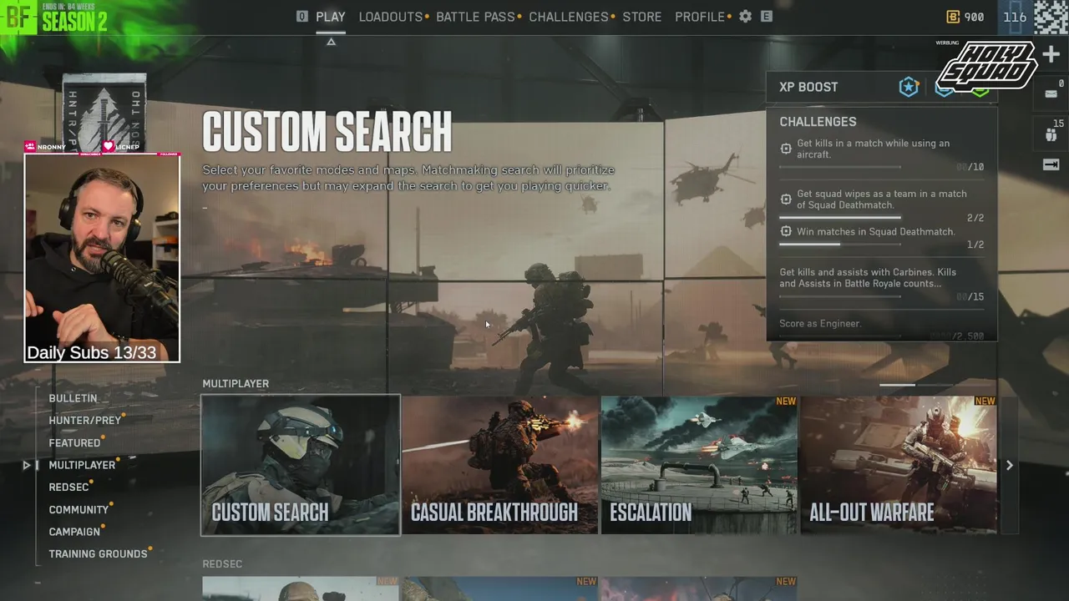Open the Battle Pass tab

click(475, 17)
